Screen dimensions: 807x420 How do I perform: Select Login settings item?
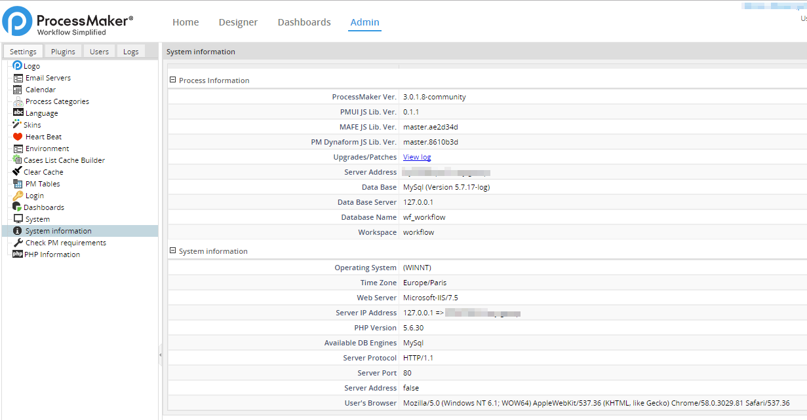point(35,196)
